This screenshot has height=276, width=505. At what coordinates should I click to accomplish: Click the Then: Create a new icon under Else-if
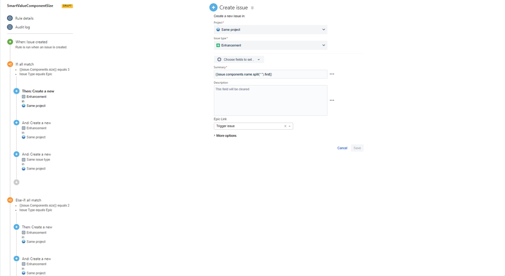coord(16,227)
